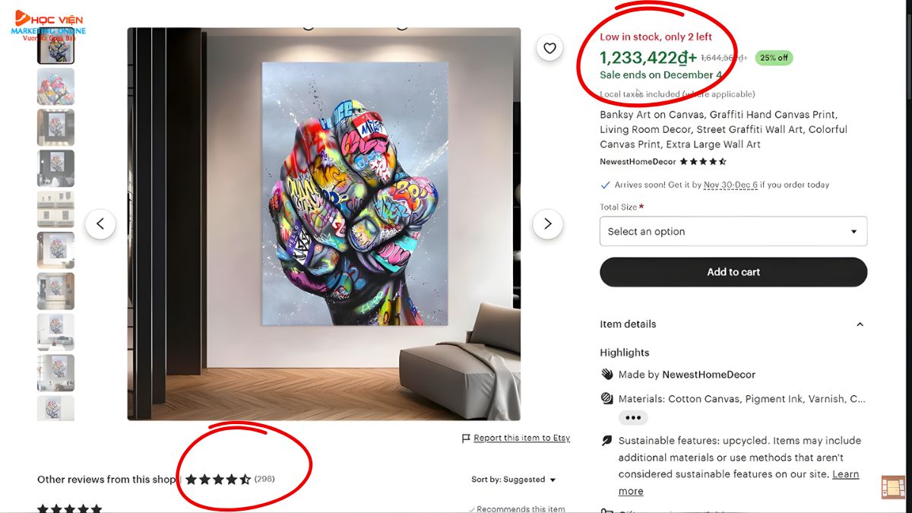Go to the previous product image

pos(100,224)
